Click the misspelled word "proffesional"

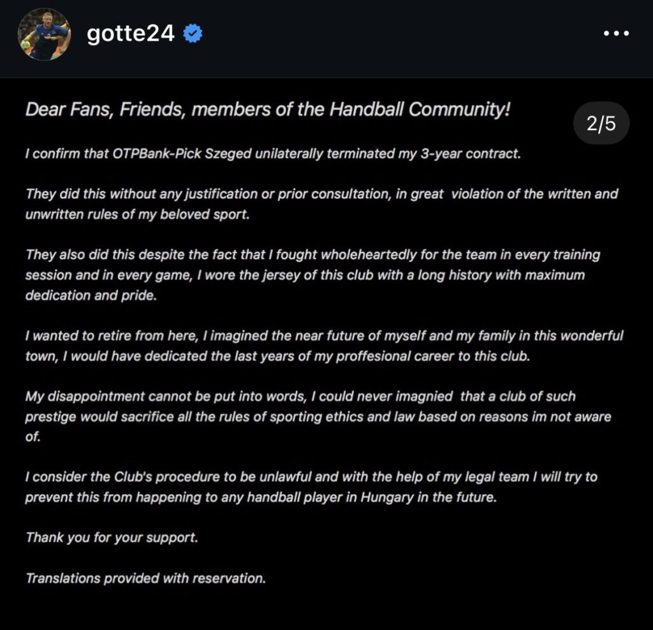coord(380,356)
